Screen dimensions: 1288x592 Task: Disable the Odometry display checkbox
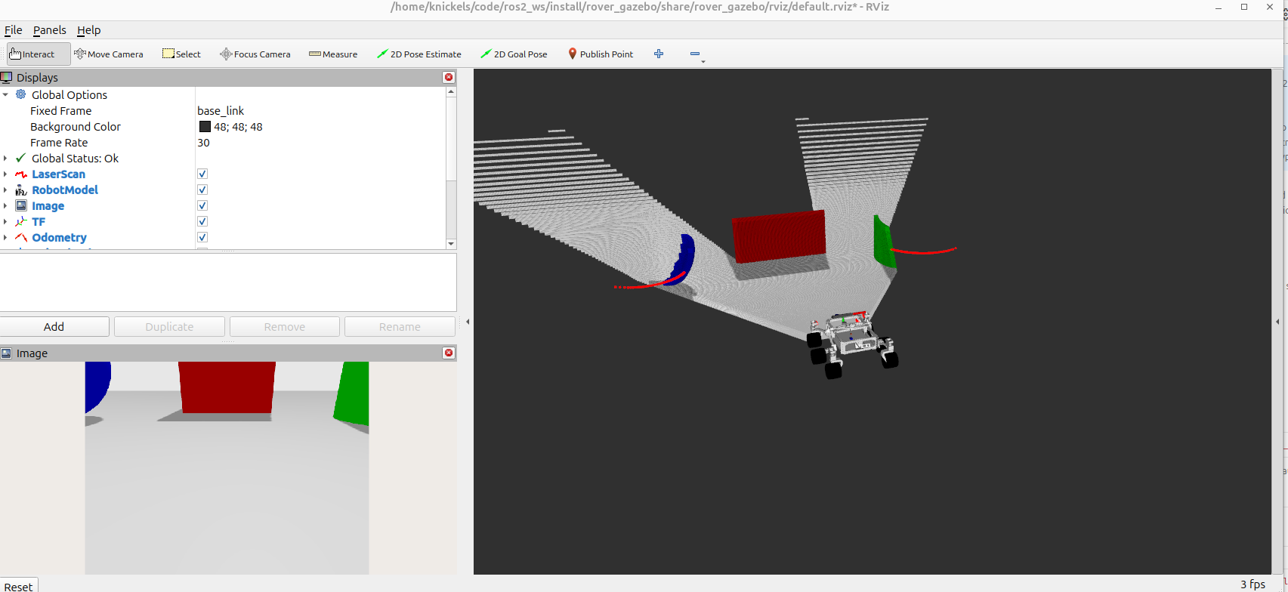202,238
